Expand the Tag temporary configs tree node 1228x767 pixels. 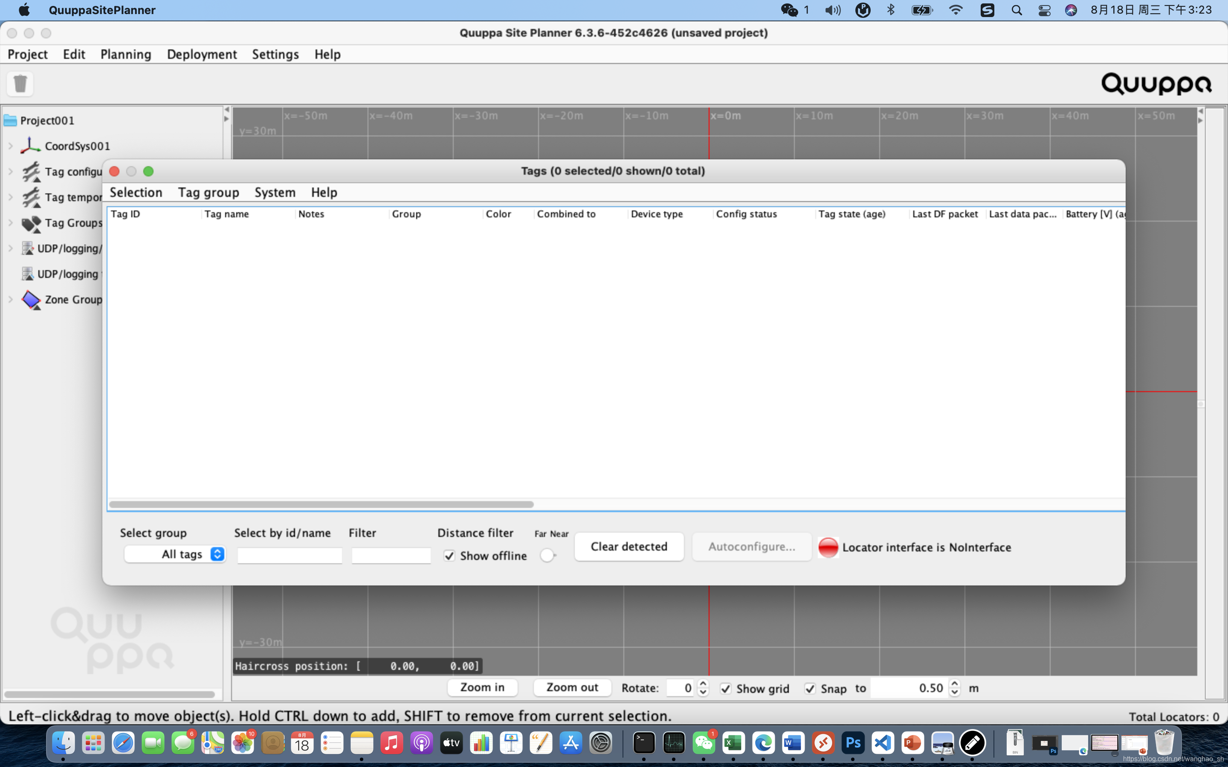click(11, 197)
